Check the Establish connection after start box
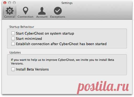 point(13,44)
